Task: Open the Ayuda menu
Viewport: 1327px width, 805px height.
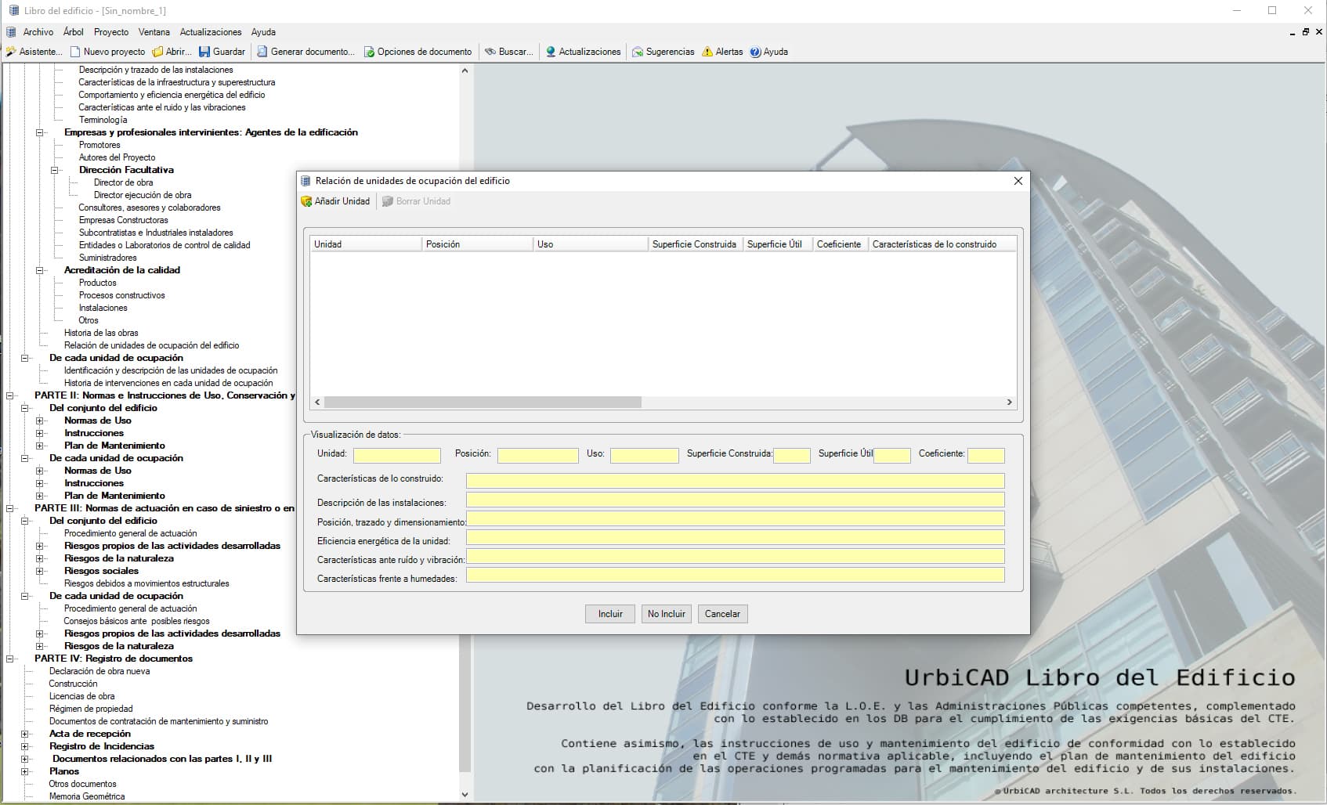Action: point(263,32)
